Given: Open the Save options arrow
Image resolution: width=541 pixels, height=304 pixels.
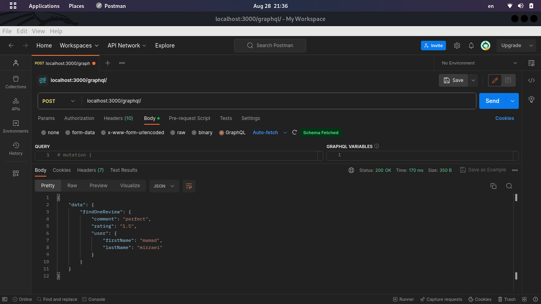Looking at the screenshot, I should pos(473,80).
